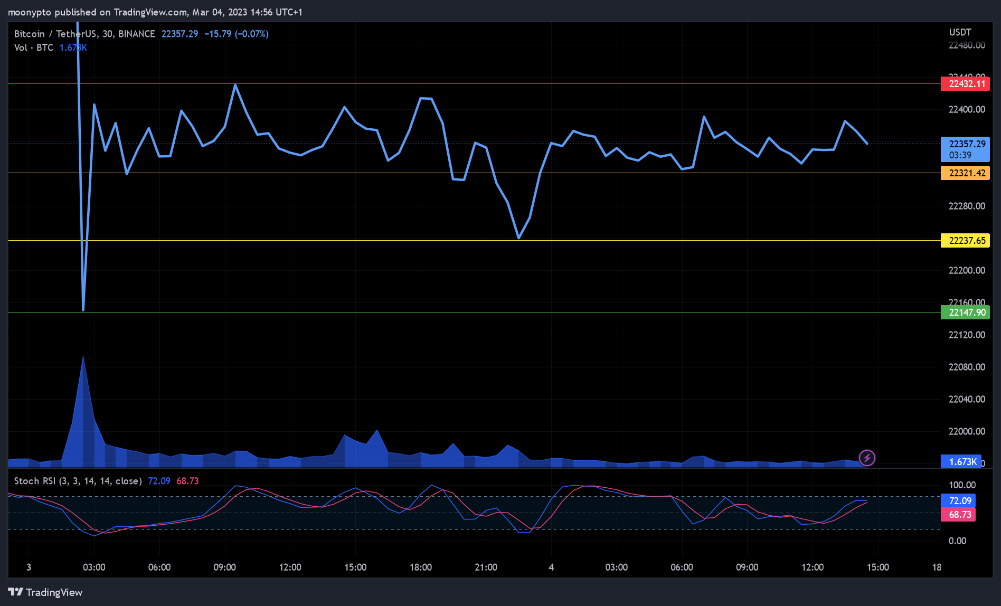This screenshot has width=1001, height=606.
Task: Click the Stoch RSI legend value 72.09
Action: pyautogui.click(x=159, y=481)
